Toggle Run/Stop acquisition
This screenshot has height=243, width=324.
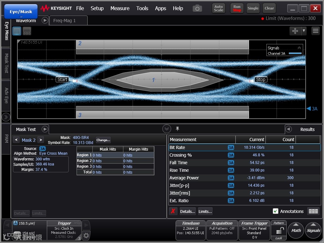click(x=237, y=8)
